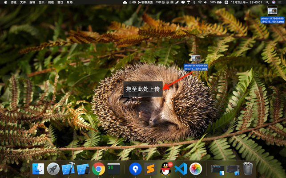This screenshot has height=178, width=286.
Task: Launch Launchpad rocket icon in dock
Action: coord(53,169)
